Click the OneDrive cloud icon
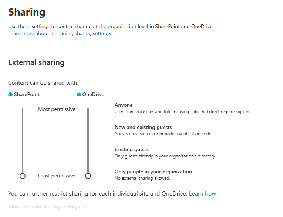283x217 pixels. coord(79,94)
